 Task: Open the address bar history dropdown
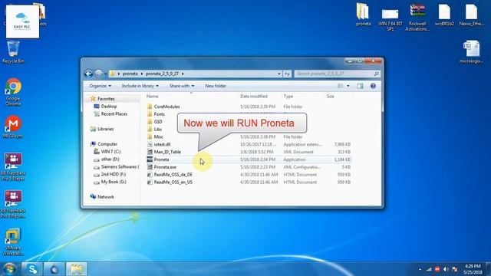[x=279, y=74]
